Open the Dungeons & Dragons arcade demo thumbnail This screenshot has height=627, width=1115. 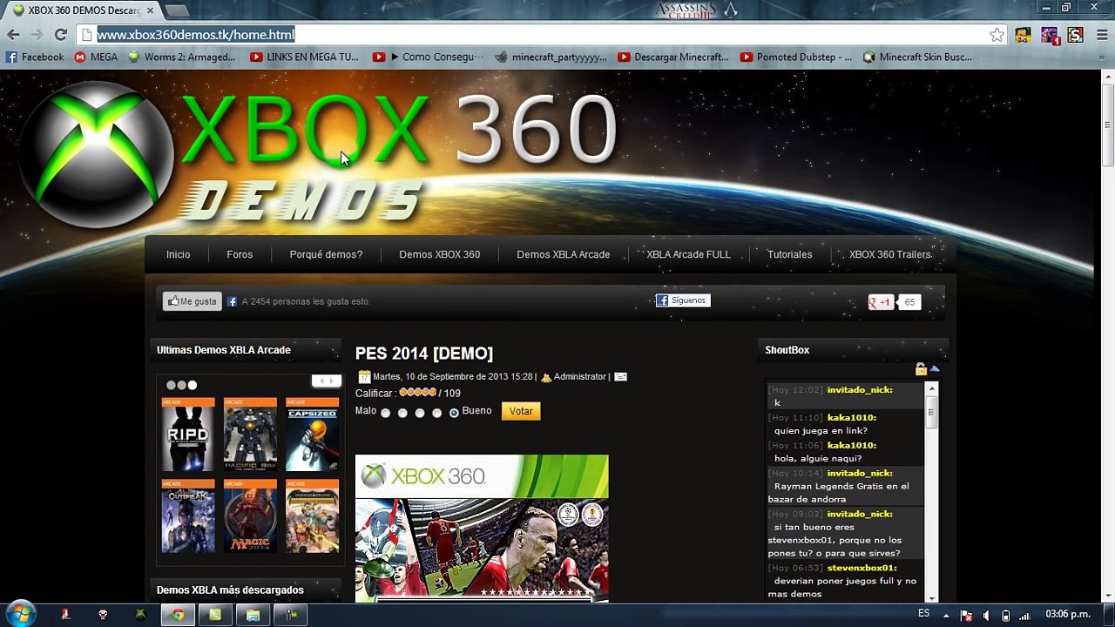[x=312, y=516]
